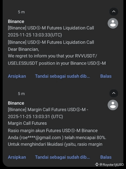126x169 pixels.
Task: Tap sender avatar on Liquidation Call notification
Action: [113, 23]
